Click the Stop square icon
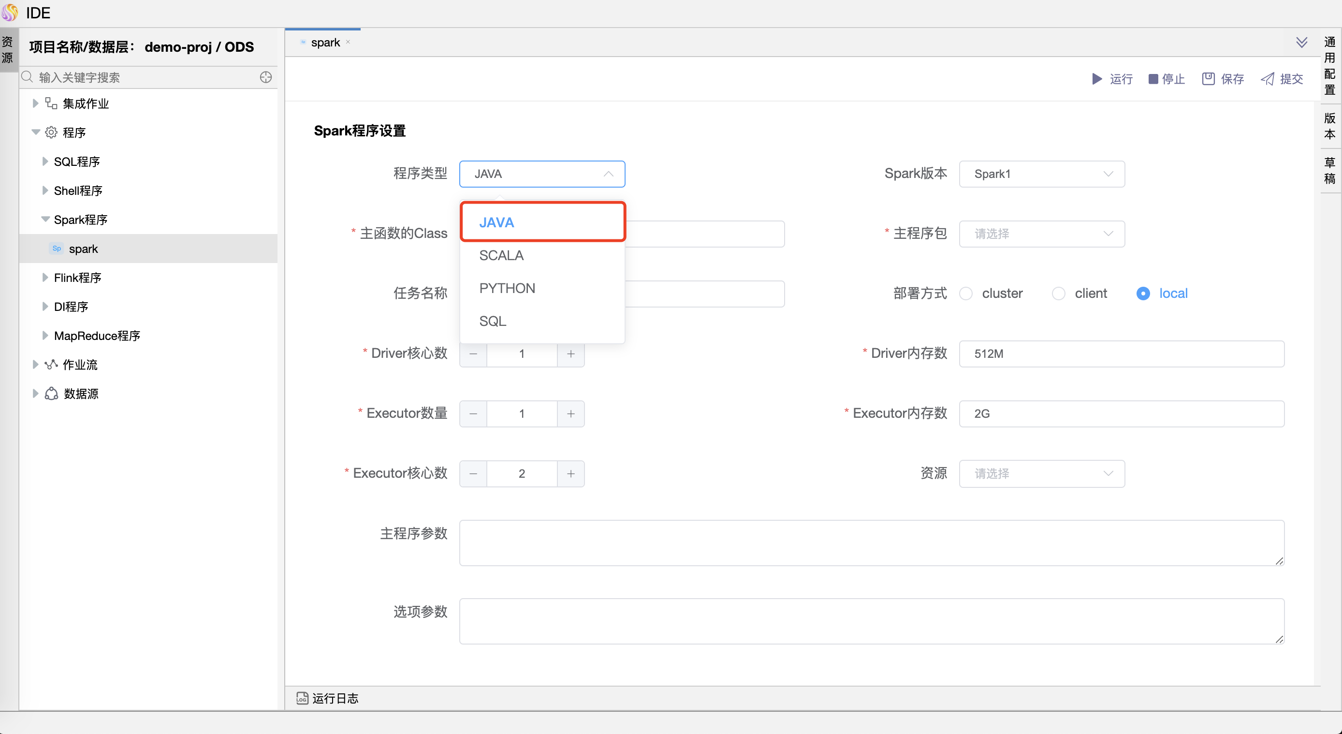This screenshot has width=1342, height=734. pos(1153,79)
